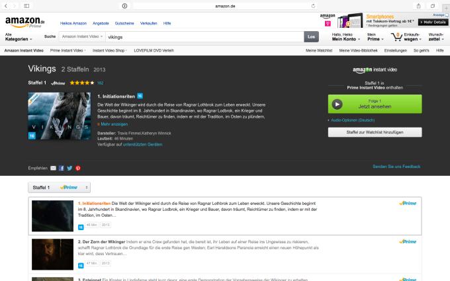
Task: Share on Facebook icon
Action: 62,169
